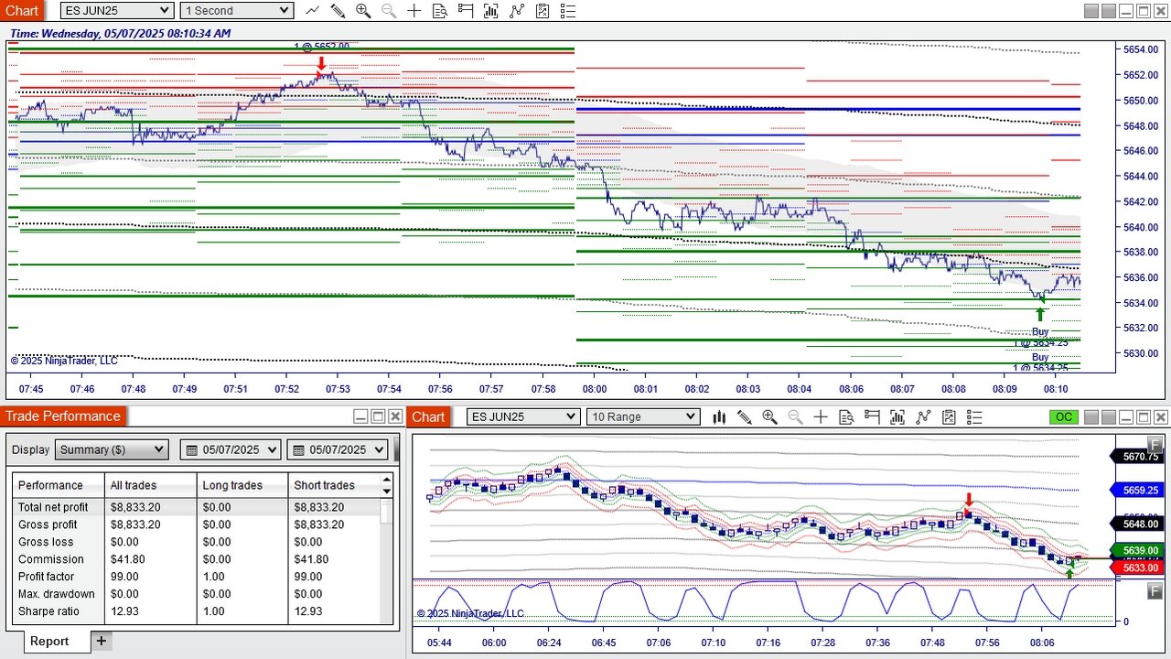Open properties list icon in the 10 Range chart

(x=974, y=417)
